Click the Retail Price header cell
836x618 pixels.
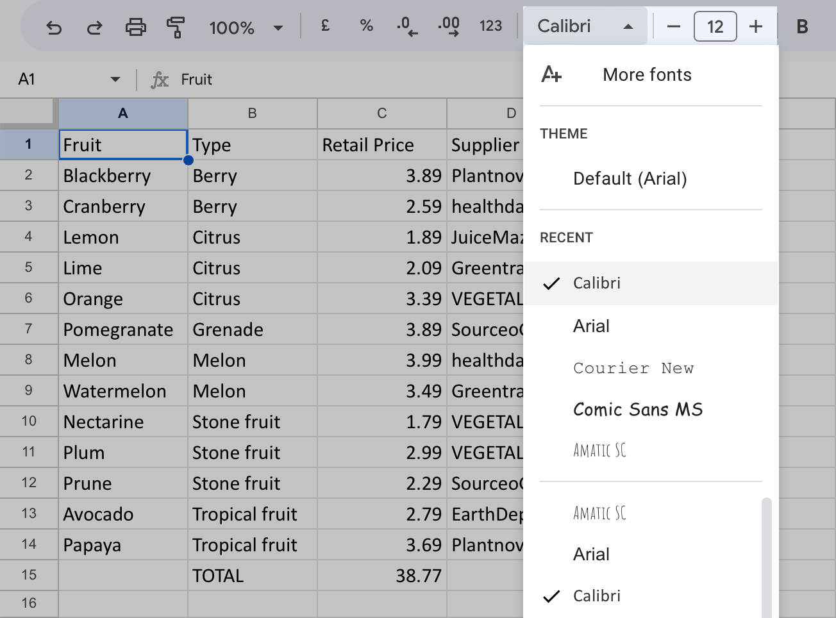pos(382,145)
